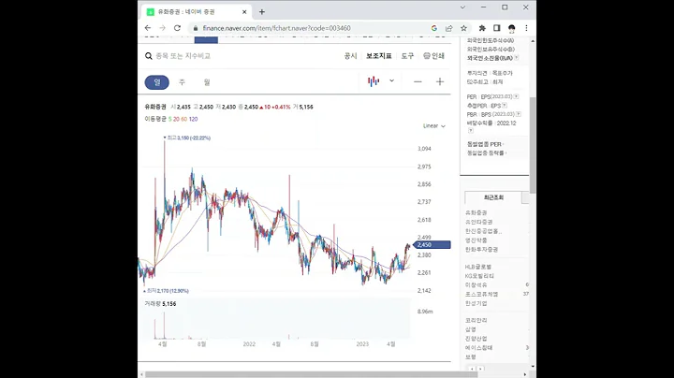Select the 최근조회 tab in sidebar
This screenshot has width=674, height=378.
click(x=493, y=197)
